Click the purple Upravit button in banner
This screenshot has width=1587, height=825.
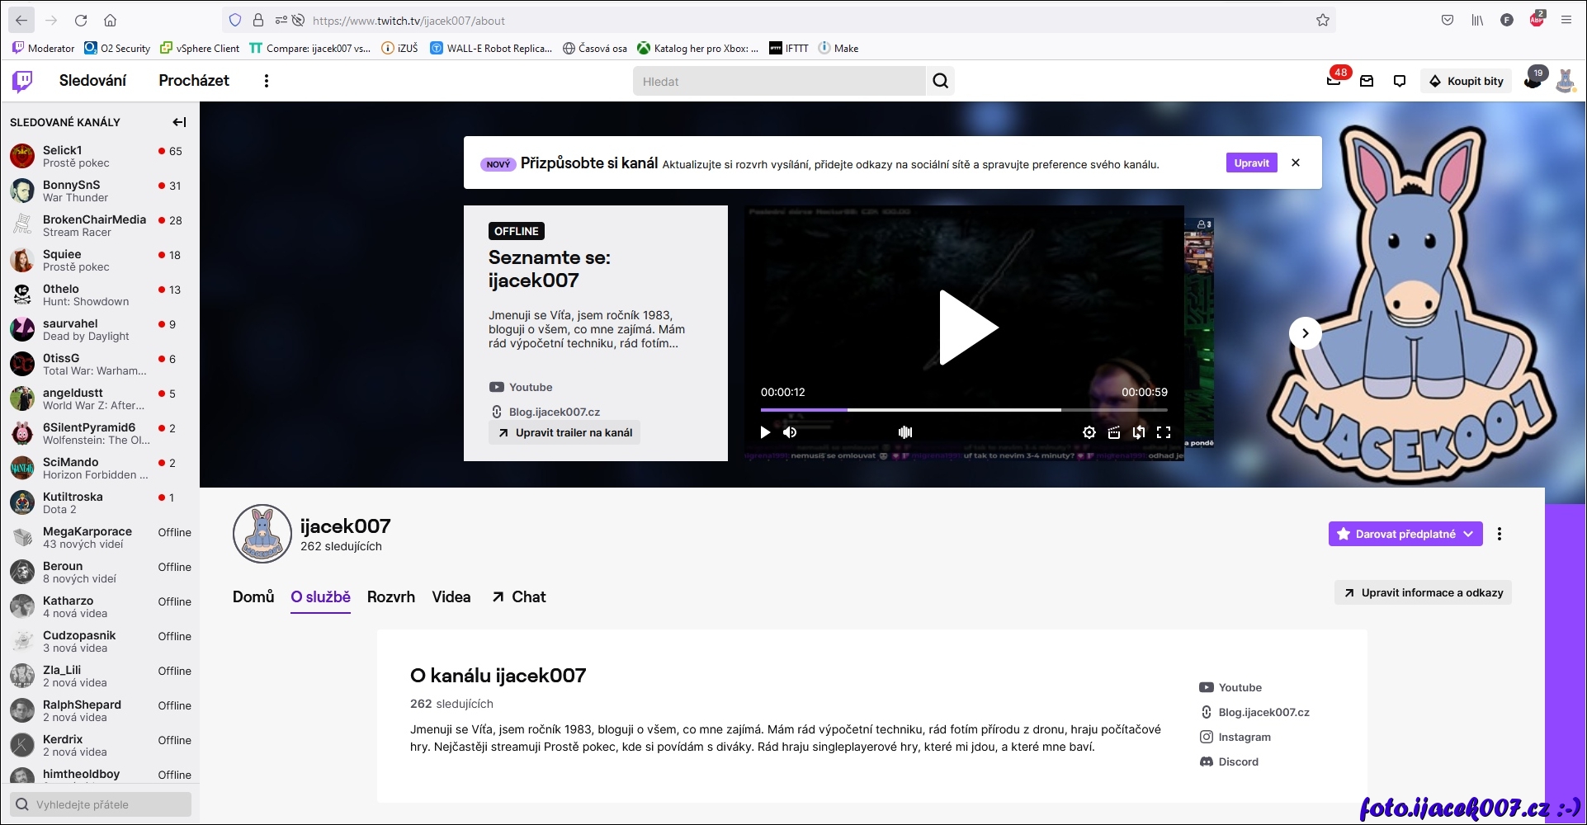[x=1251, y=163]
